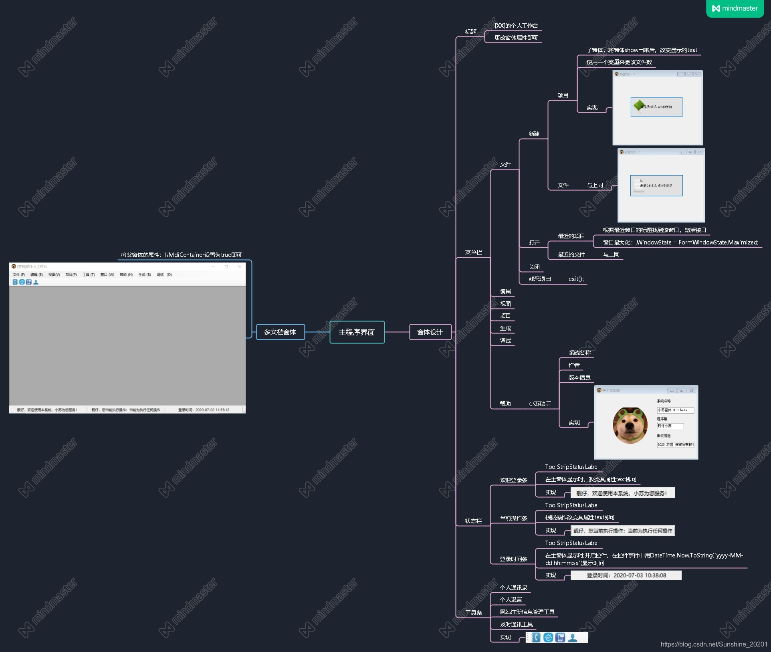Click the 状态栏 branch label
771x652 pixels.
473,521
